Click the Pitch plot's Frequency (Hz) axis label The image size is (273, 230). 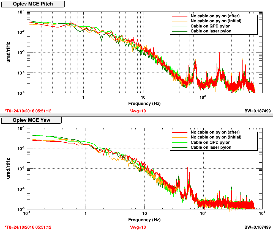click(x=144, y=104)
